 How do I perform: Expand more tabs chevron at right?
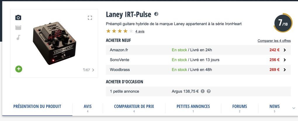click(294, 108)
